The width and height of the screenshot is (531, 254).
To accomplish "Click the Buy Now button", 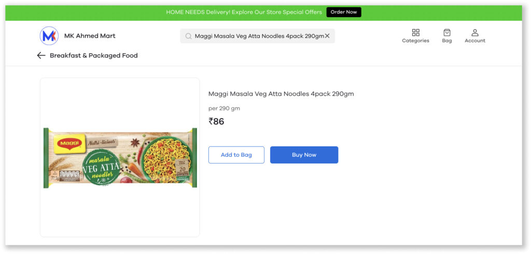I will (x=304, y=155).
